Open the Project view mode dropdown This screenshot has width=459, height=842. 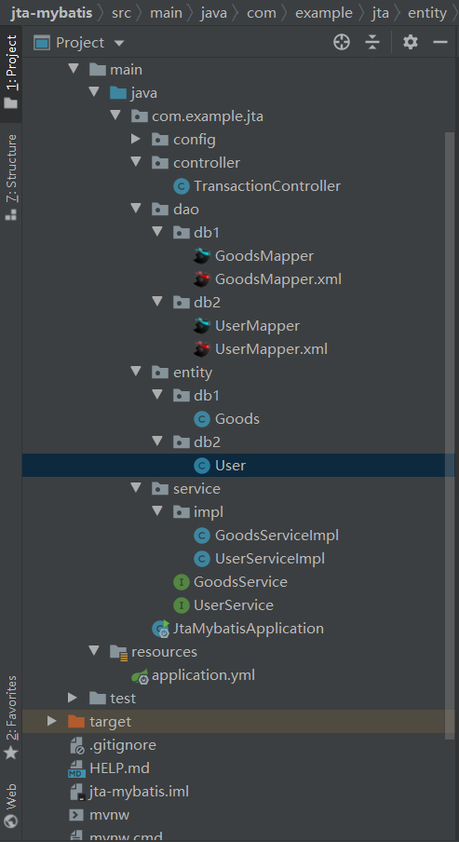(x=119, y=43)
